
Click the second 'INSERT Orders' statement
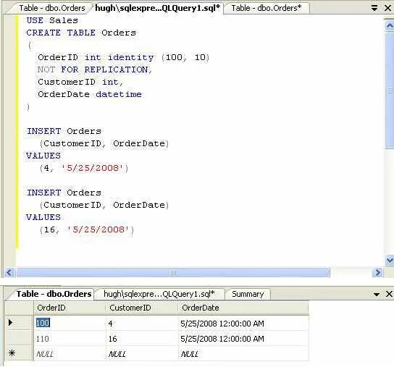64,193
